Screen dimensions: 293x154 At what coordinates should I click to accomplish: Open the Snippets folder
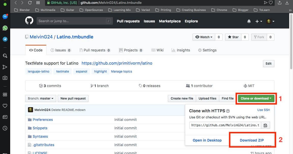pos(40,128)
